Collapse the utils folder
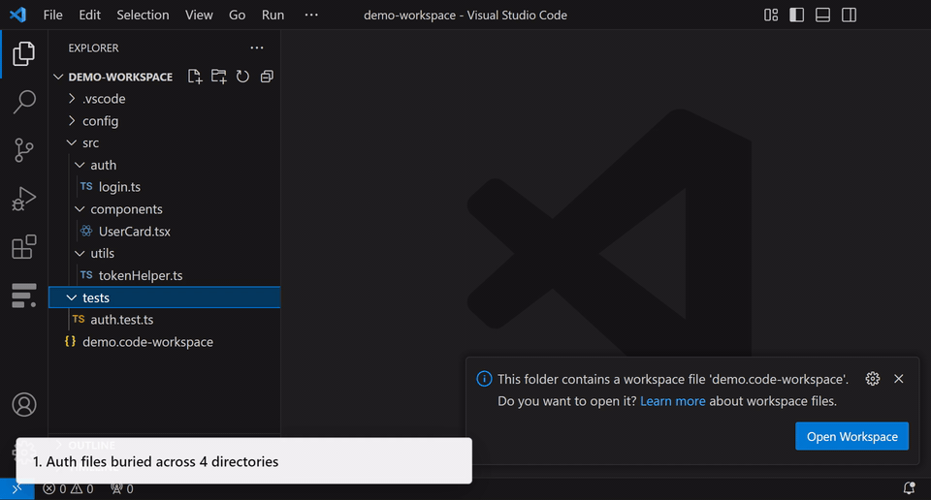The width and height of the screenshot is (931, 500). point(165,253)
